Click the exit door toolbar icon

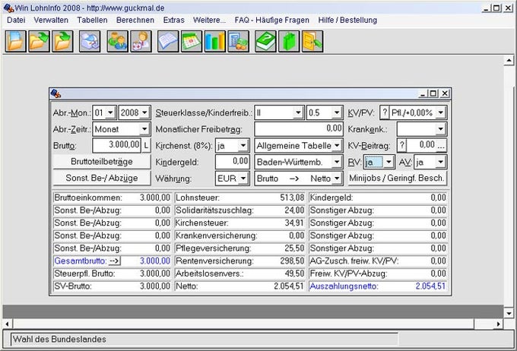(312, 41)
